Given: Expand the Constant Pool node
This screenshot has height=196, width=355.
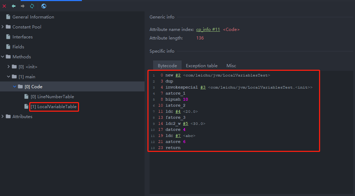Looking at the screenshot, I should click(3, 27).
